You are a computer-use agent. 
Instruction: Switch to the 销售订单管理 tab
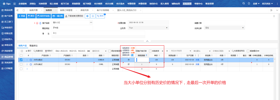coord(66,10)
